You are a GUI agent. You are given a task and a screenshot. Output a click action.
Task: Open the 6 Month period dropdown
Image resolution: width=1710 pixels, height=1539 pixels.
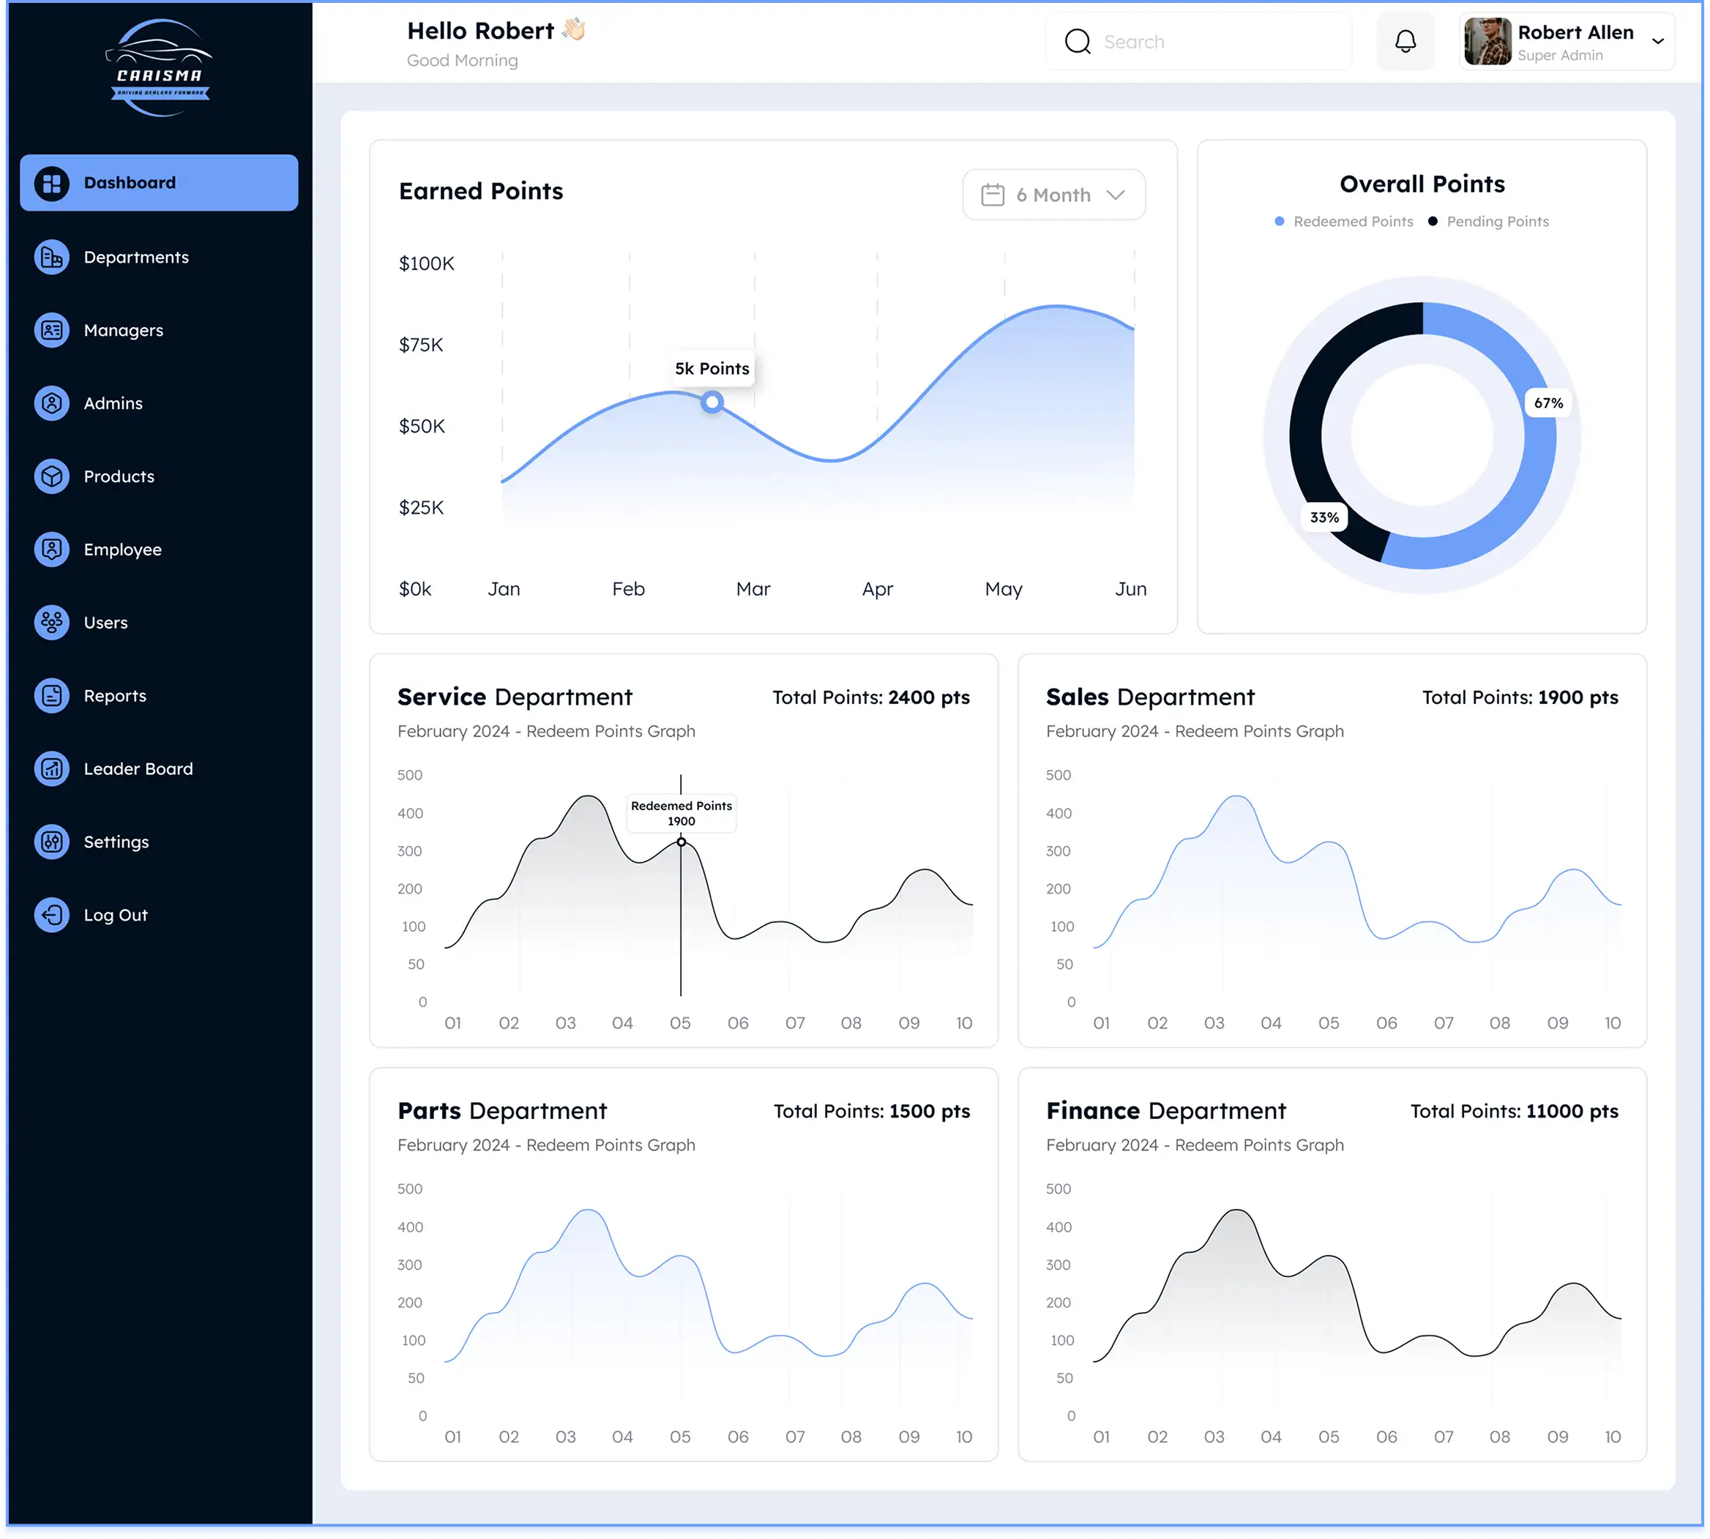(x=1053, y=195)
